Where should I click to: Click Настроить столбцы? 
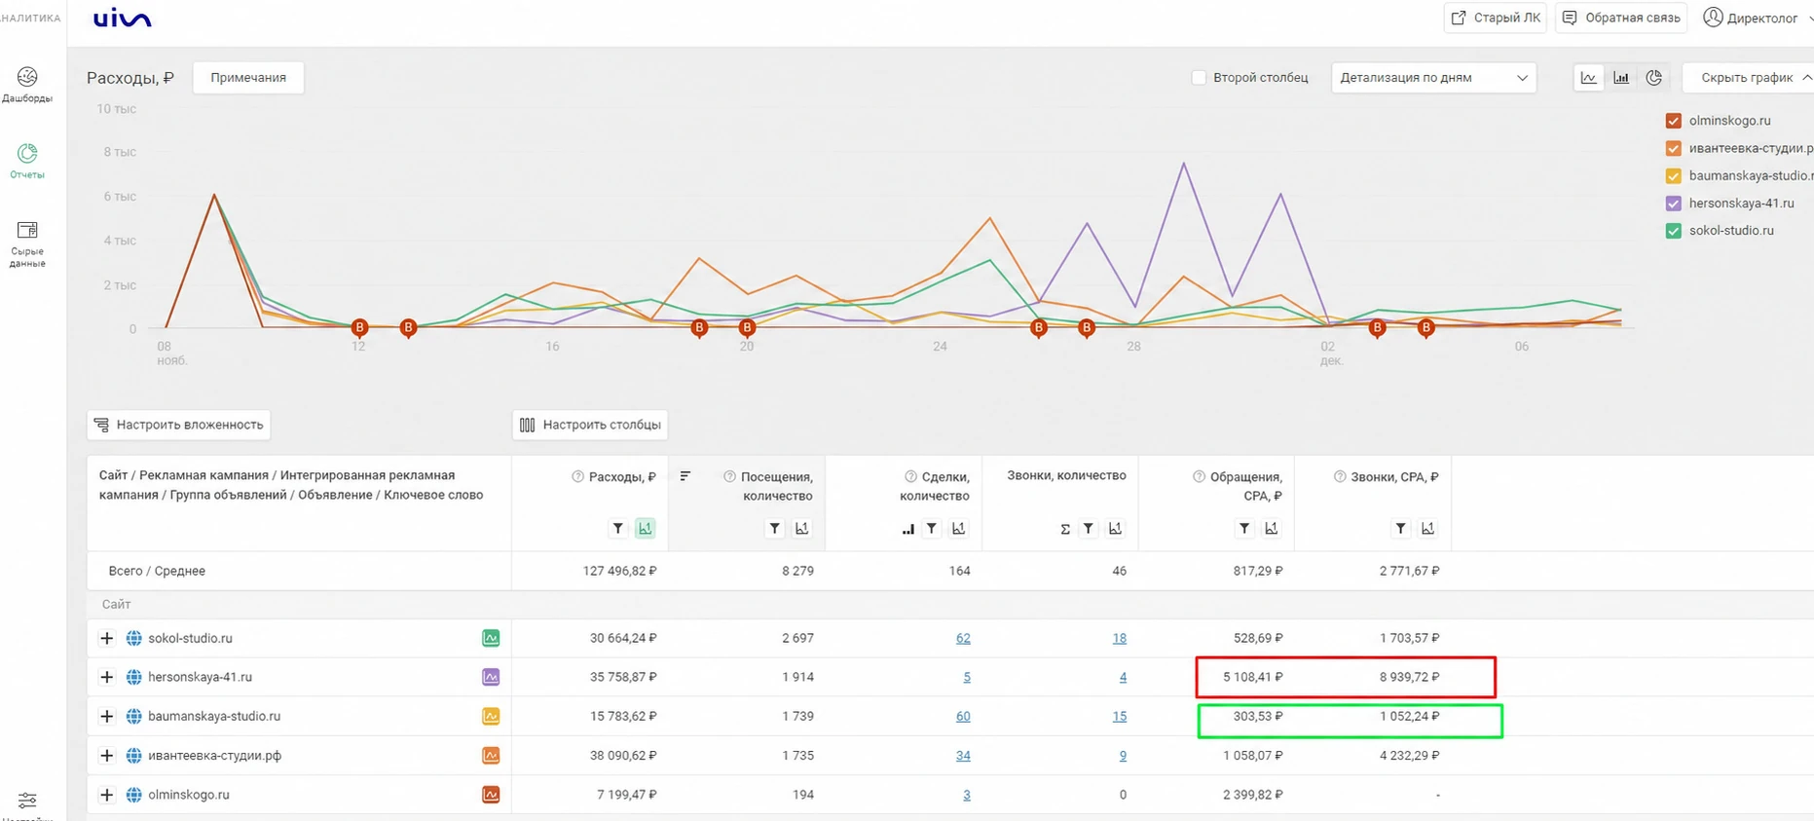coord(590,425)
